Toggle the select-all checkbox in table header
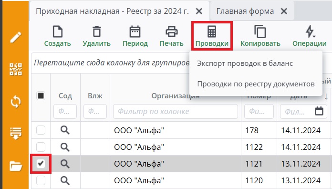The width and height of the screenshot is (332, 189). tap(41, 96)
